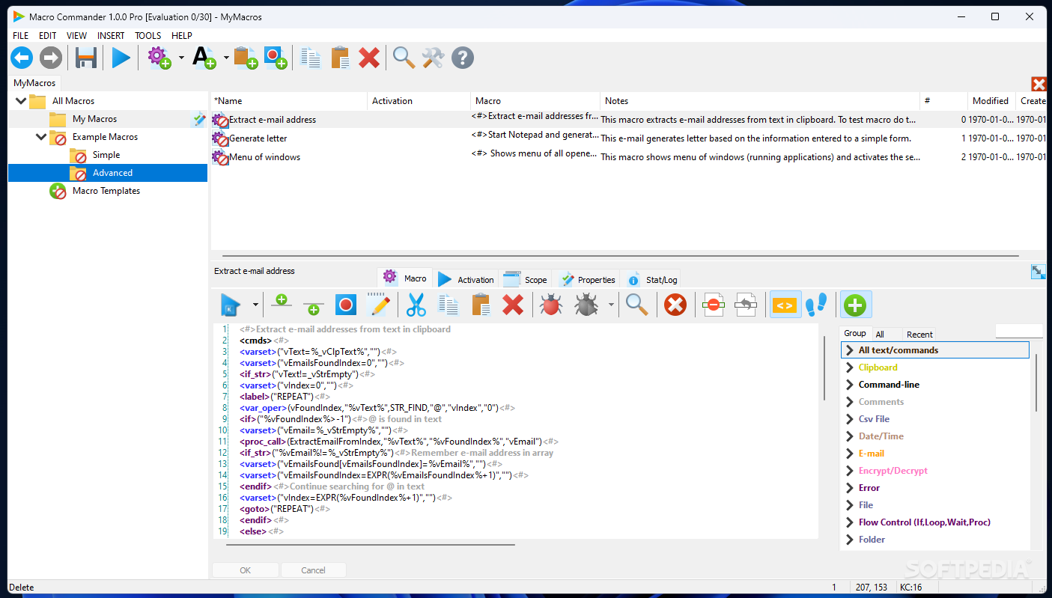The height and width of the screenshot is (598, 1052).
Task: Click the commands search input field
Action: 1018,332
